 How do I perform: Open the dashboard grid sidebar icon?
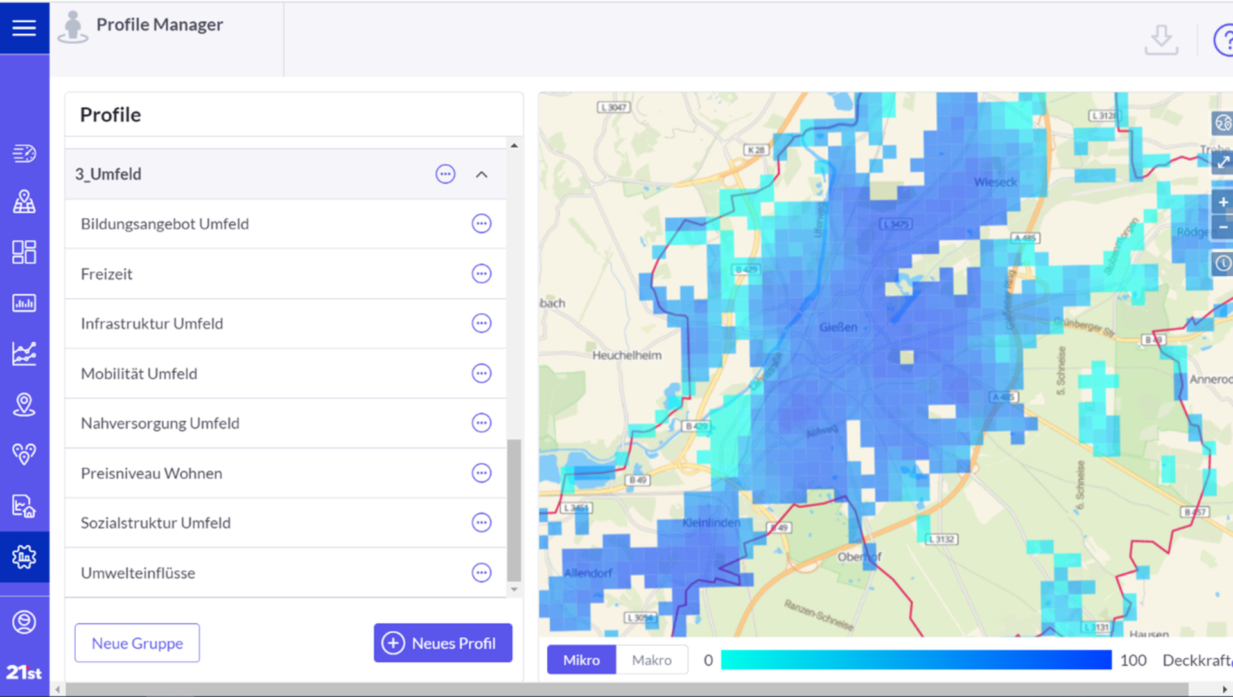(x=24, y=252)
